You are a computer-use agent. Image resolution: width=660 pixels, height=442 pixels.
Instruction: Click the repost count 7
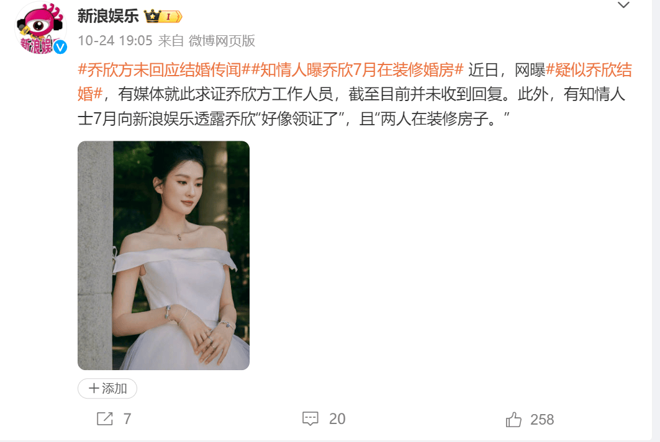tap(127, 419)
